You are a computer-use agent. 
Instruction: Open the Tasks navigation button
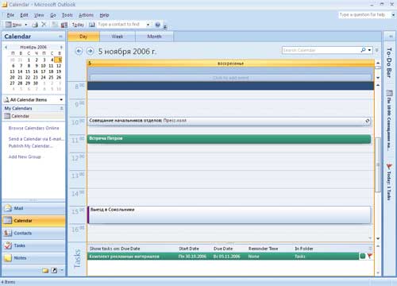(x=33, y=245)
